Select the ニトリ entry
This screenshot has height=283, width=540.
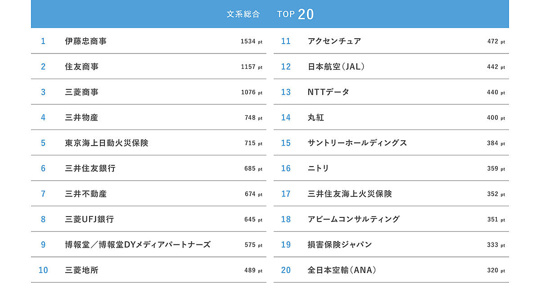(x=318, y=168)
